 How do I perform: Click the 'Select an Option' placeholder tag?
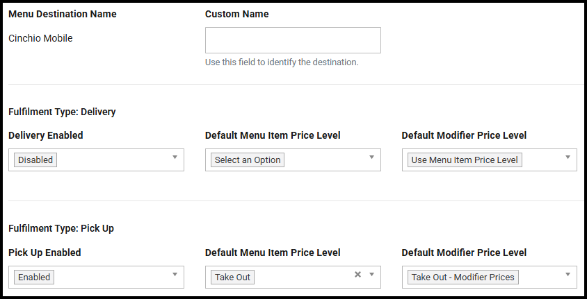pyautogui.click(x=248, y=160)
